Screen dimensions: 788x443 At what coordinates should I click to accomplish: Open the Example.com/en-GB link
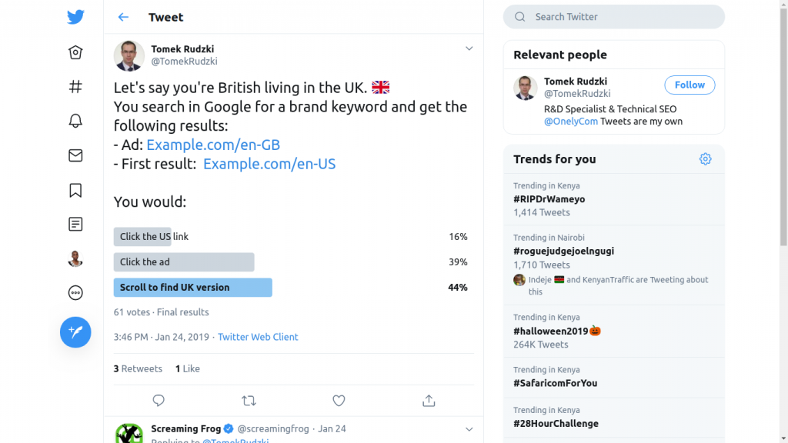tap(213, 145)
